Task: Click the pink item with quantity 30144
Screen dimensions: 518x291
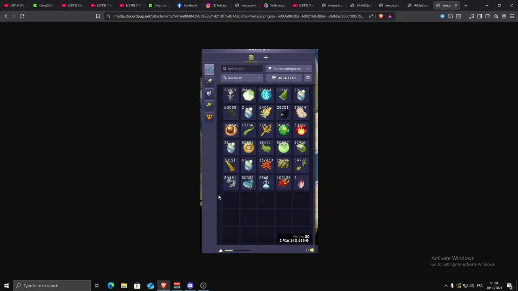Action: pyautogui.click(x=301, y=112)
